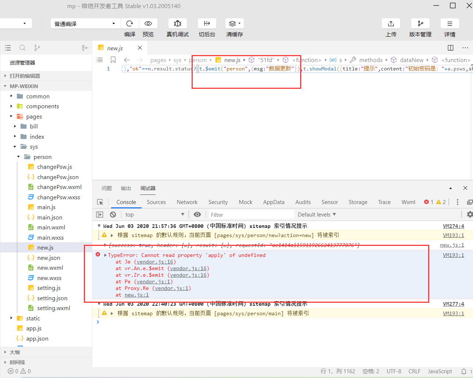
Task: Open the 普通编译 compile mode dropdown
Action: click(85, 23)
